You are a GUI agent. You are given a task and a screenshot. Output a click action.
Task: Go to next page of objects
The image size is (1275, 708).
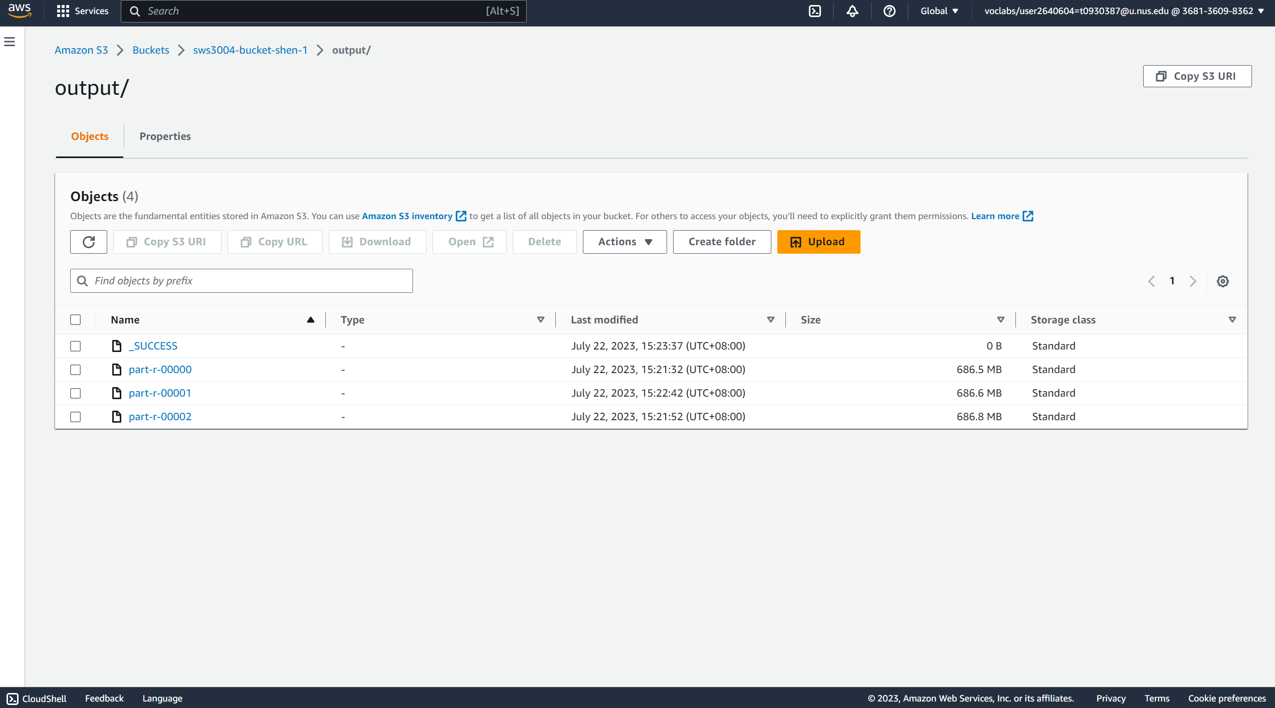(1193, 281)
